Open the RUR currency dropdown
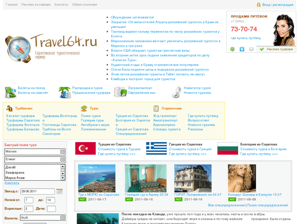299x224 pixels. pyautogui.click(x=42, y=218)
